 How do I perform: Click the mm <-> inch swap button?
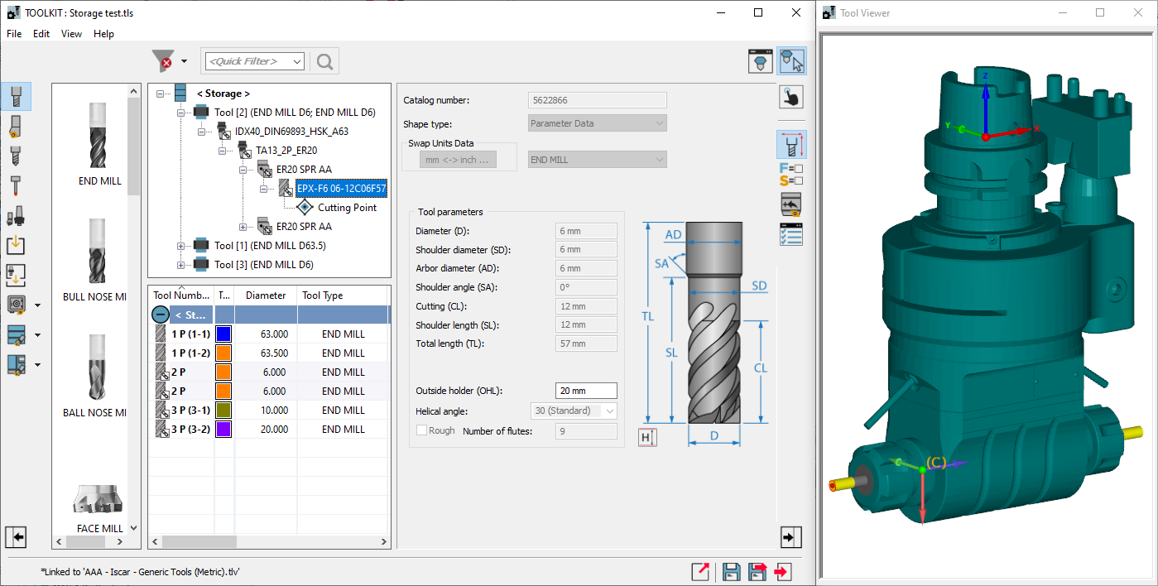[x=458, y=160]
